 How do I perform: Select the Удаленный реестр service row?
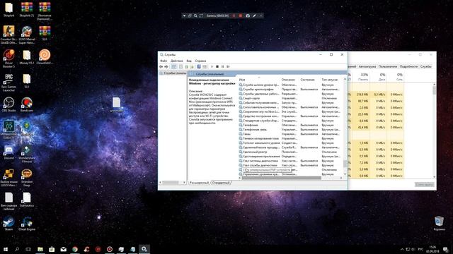tap(291, 152)
